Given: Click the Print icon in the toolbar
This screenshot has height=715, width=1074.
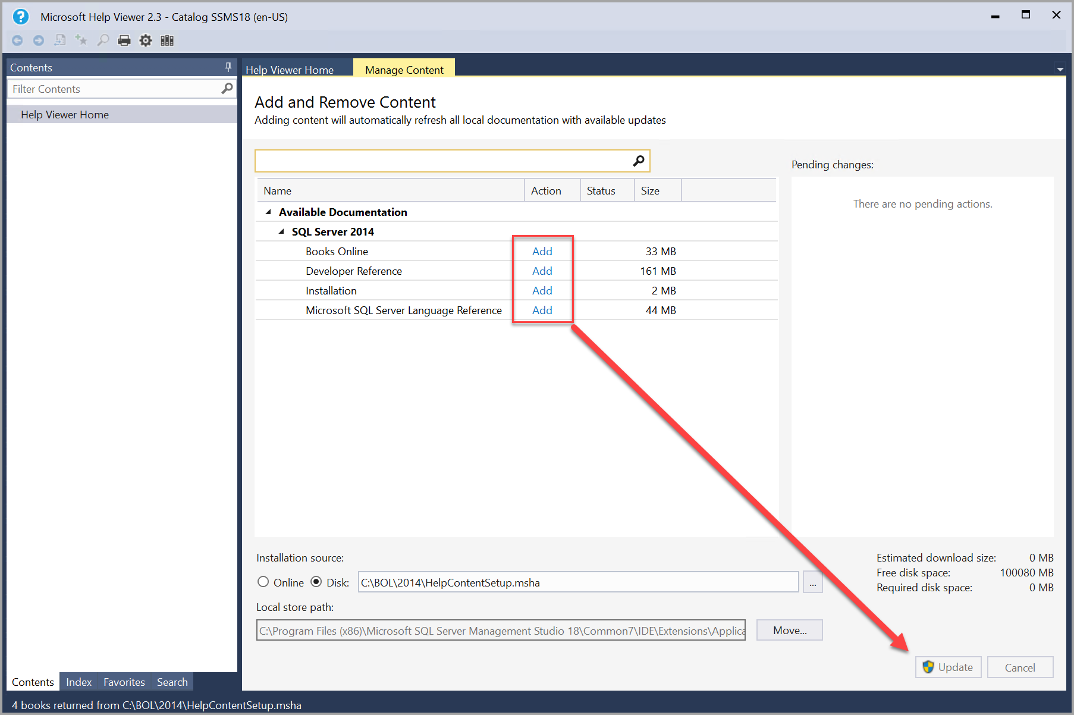Looking at the screenshot, I should click(x=124, y=40).
